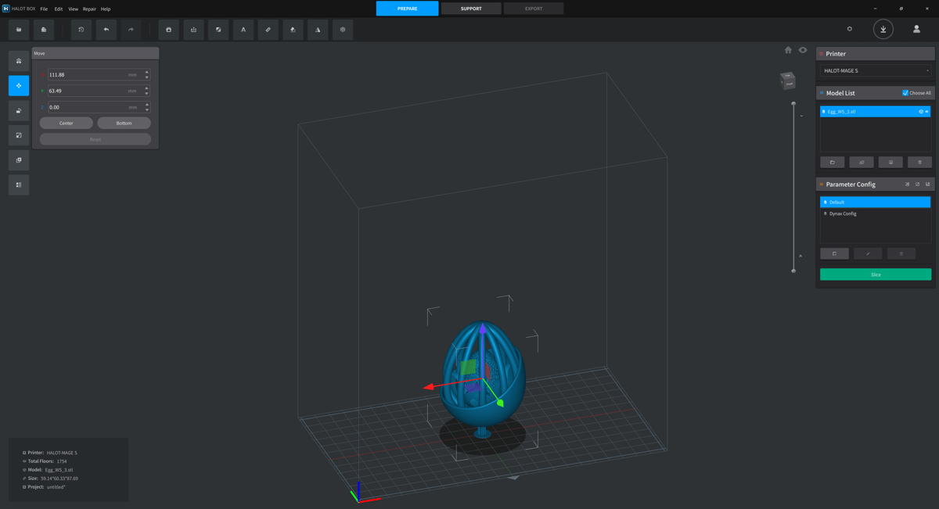Viewport: 939px width, 509px height.
Task: Click the history restore toolbar icon
Action: (x=81, y=30)
